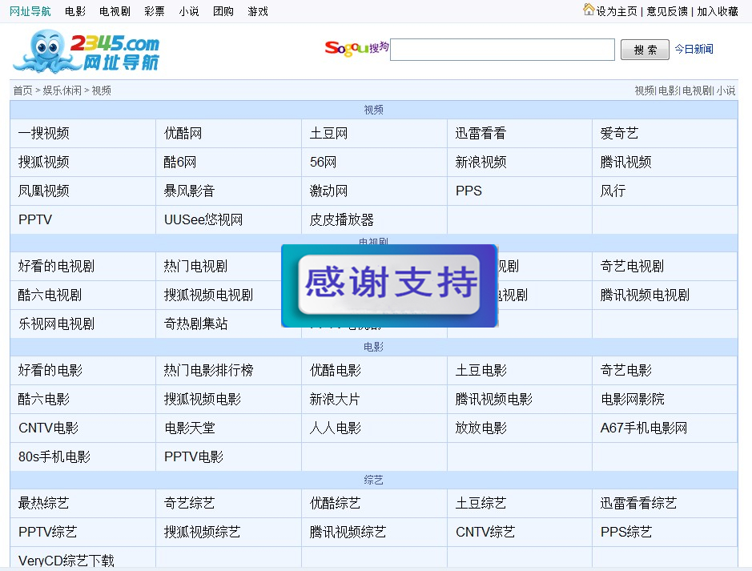The image size is (752, 571).
Task: Open 彩票 in the top menu
Action: [x=155, y=11]
